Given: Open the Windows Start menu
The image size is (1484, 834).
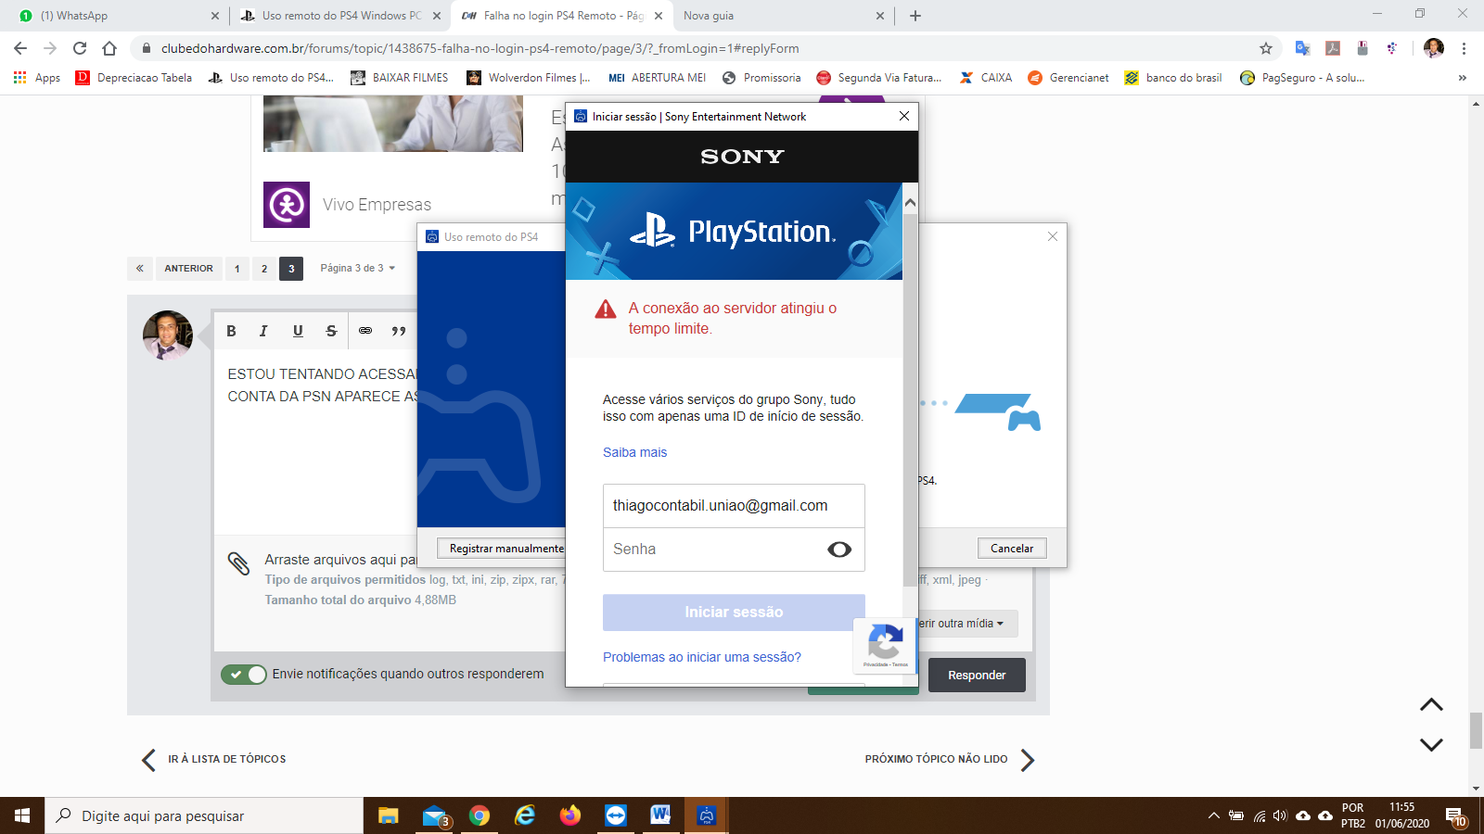Looking at the screenshot, I should tap(22, 815).
